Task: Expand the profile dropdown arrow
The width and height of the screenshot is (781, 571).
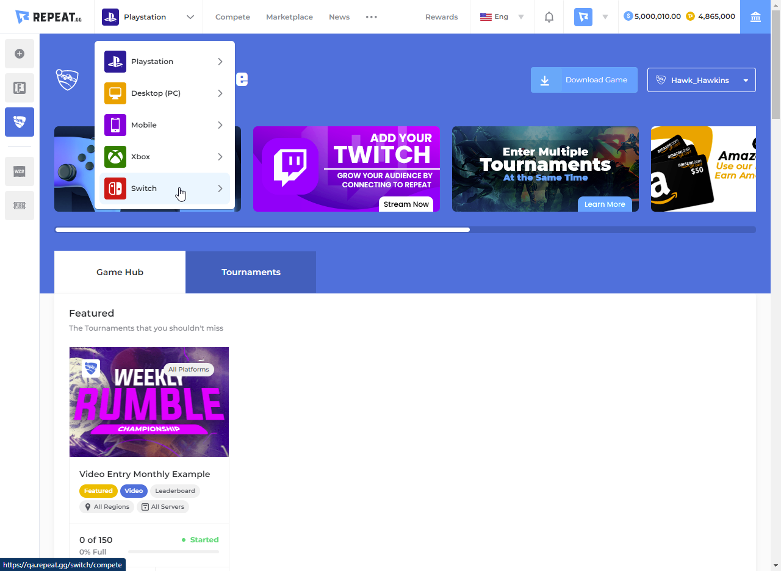Action: (605, 17)
